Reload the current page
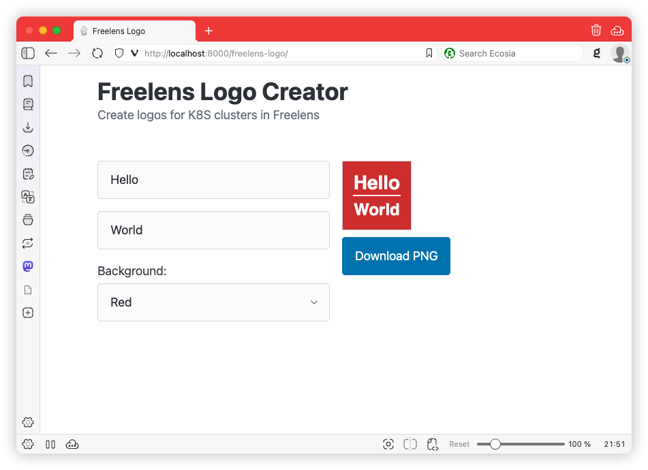The width and height of the screenshot is (648, 470). tap(97, 53)
